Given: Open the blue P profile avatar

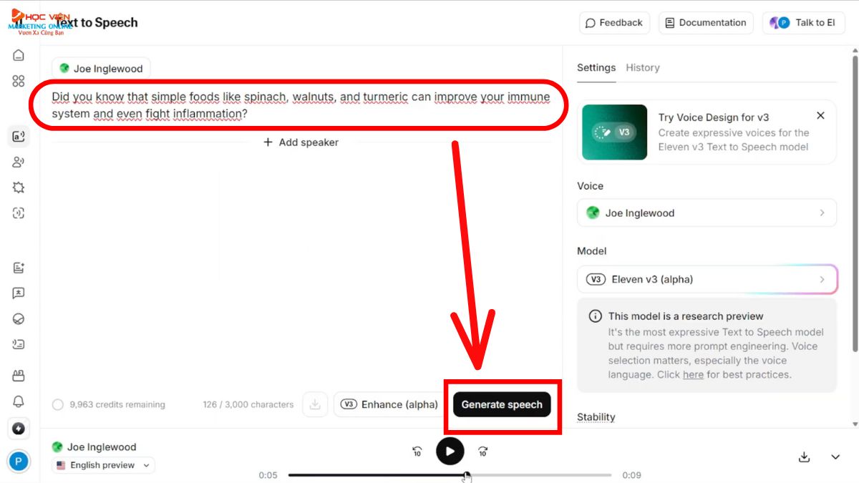Looking at the screenshot, I should point(19,462).
